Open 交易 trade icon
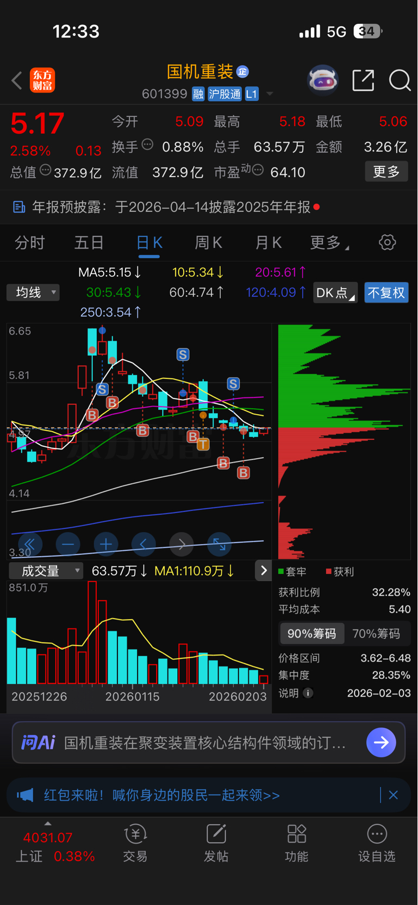The image size is (418, 905). [135, 843]
